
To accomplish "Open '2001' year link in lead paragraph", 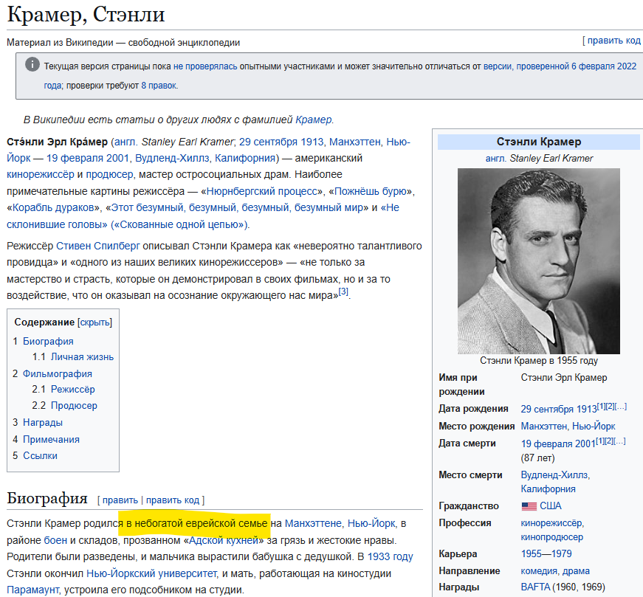I will [x=117, y=158].
